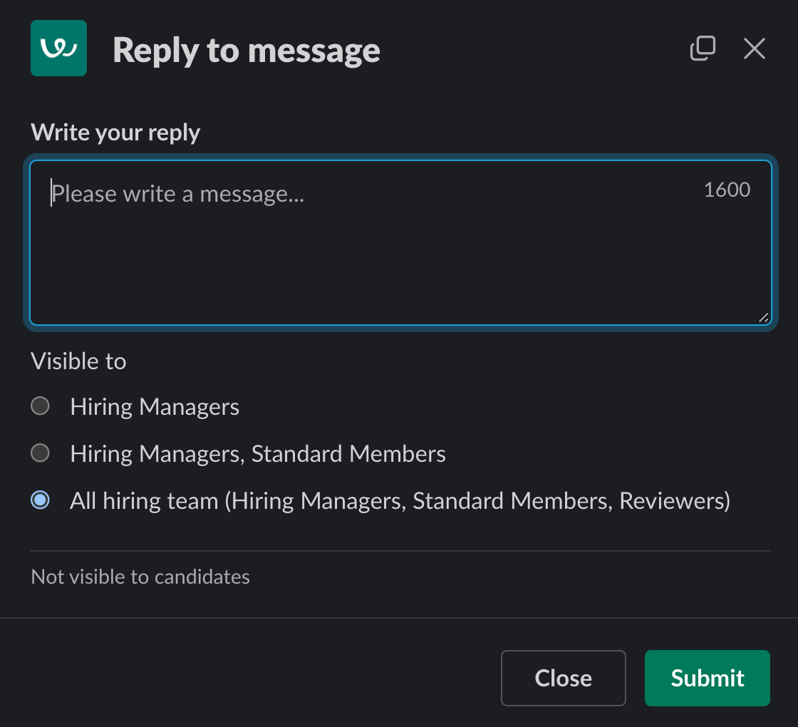Click the 1600 character counter
The width and height of the screenshot is (798, 727).
coord(727,190)
